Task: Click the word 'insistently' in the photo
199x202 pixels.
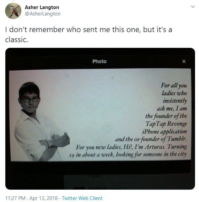Action: [x=175, y=101]
